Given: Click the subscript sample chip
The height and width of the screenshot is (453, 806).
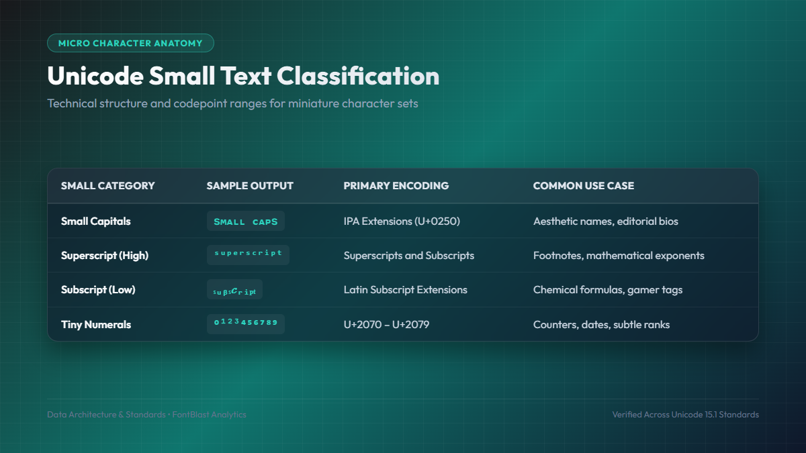Looking at the screenshot, I should tap(234, 290).
